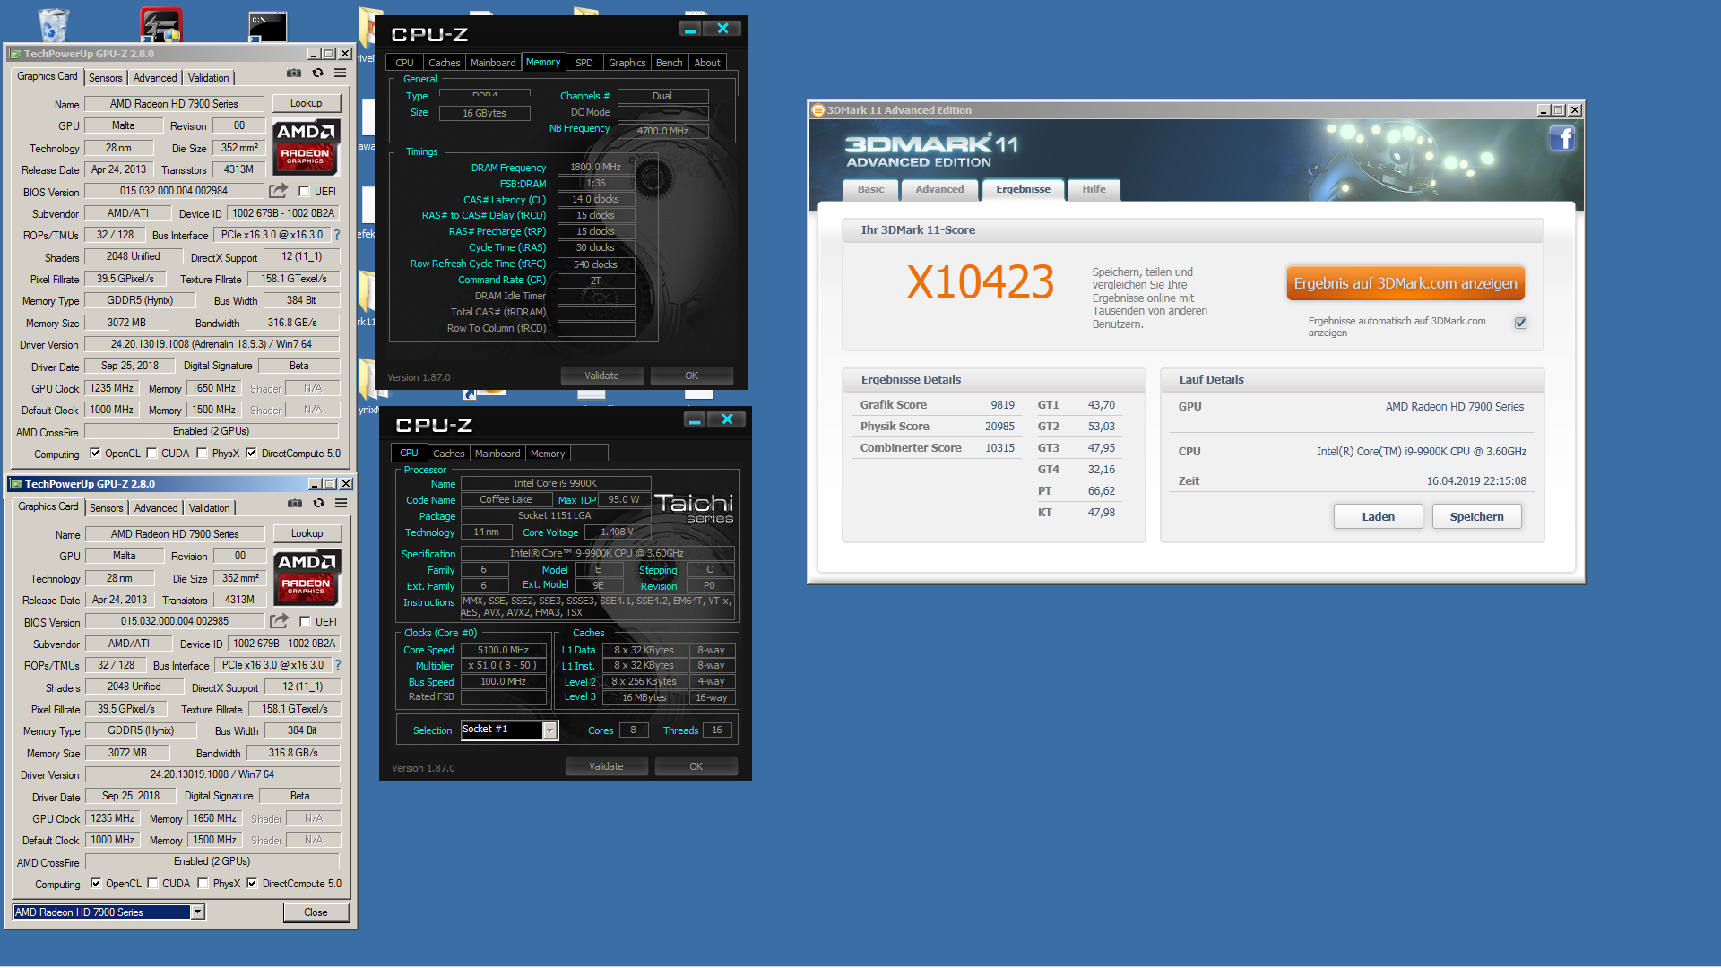The image size is (1721, 968).
Task: Switch to the Basic tab in 3DMark 11
Action: [x=870, y=189]
